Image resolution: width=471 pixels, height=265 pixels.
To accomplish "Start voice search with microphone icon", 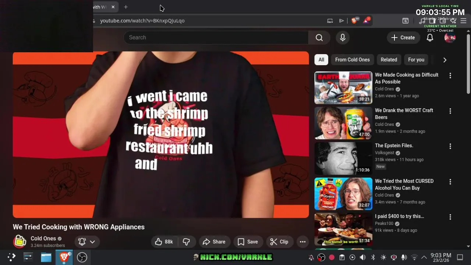I will (x=343, y=38).
